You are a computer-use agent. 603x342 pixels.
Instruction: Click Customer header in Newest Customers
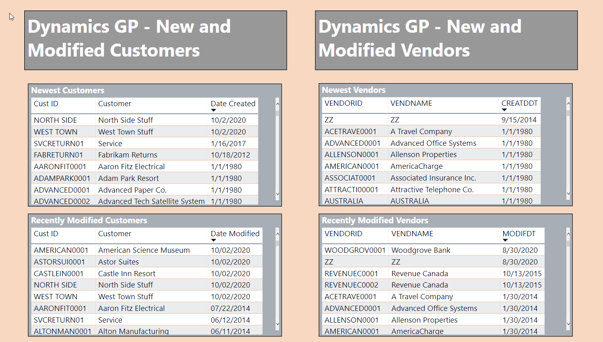115,104
